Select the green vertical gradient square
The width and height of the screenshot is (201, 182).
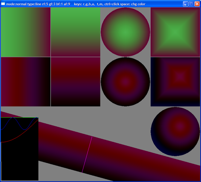point(75,32)
